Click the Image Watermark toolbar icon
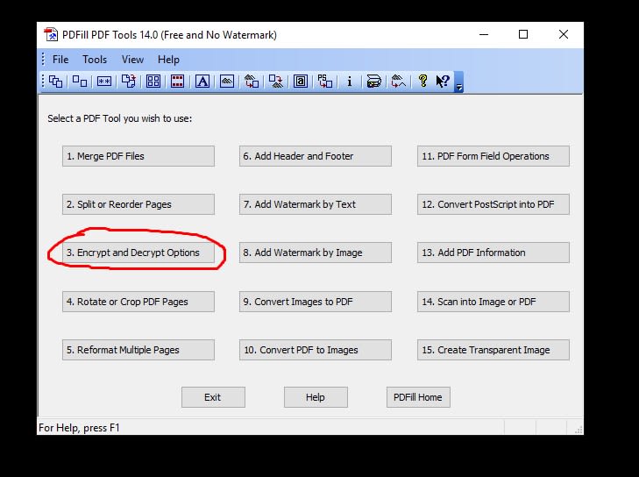639x477 pixels. (227, 82)
